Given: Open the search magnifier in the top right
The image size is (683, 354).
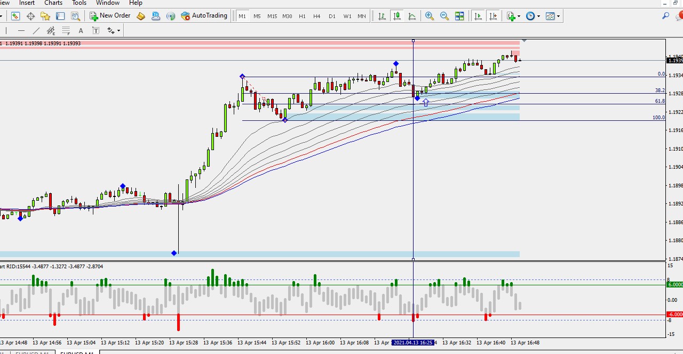Looking at the screenshot, I should (665, 16).
